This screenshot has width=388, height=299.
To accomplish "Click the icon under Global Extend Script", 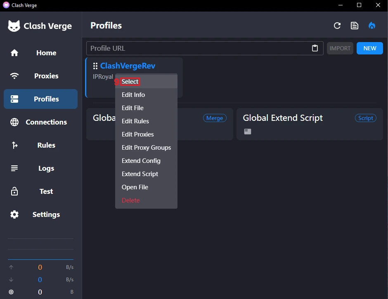I will tap(247, 132).
